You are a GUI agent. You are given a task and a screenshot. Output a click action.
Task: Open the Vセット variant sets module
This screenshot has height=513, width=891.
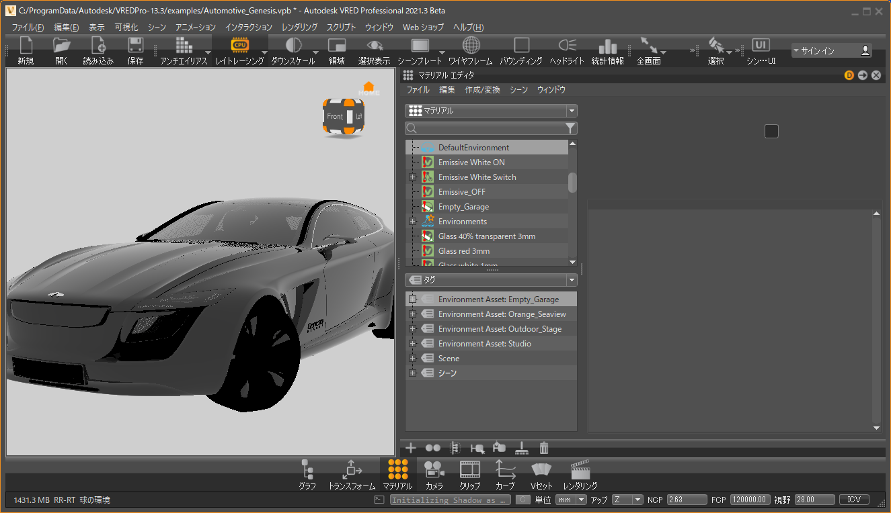541,469
